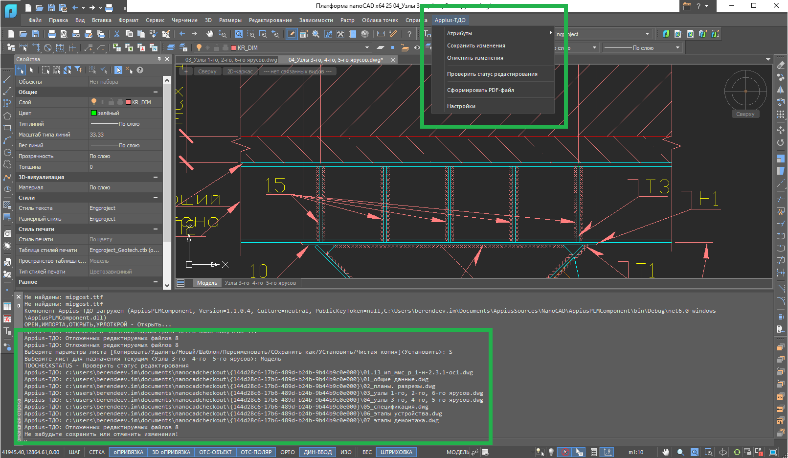Viewport: 788px width, 458px height.
Task: Click the green Цвет color swatch
Action: pos(94,113)
